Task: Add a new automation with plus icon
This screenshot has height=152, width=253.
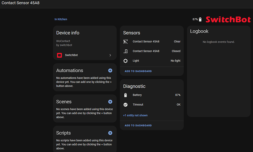Action: 110,71
